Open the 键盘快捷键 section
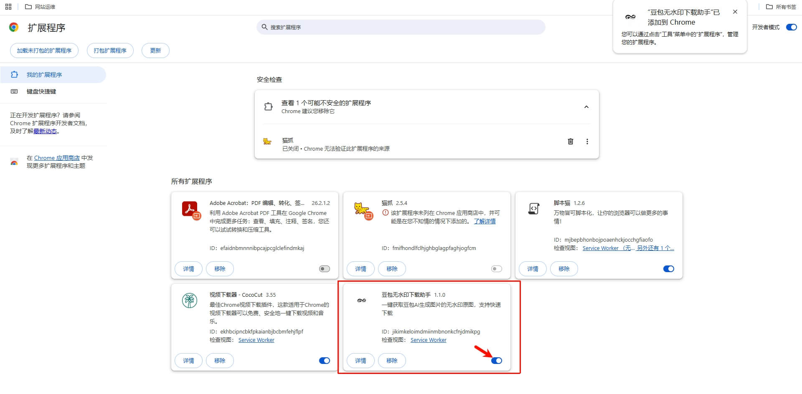The height and width of the screenshot is (394, 802). pos(42,91)
